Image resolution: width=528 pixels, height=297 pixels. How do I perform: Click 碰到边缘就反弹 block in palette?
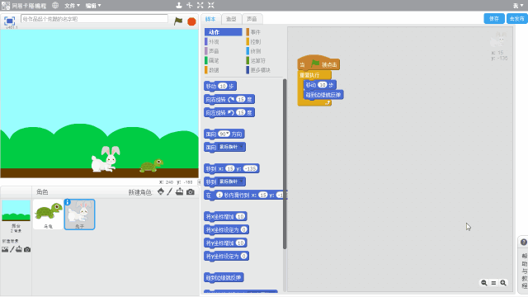[x=224, y=278]
